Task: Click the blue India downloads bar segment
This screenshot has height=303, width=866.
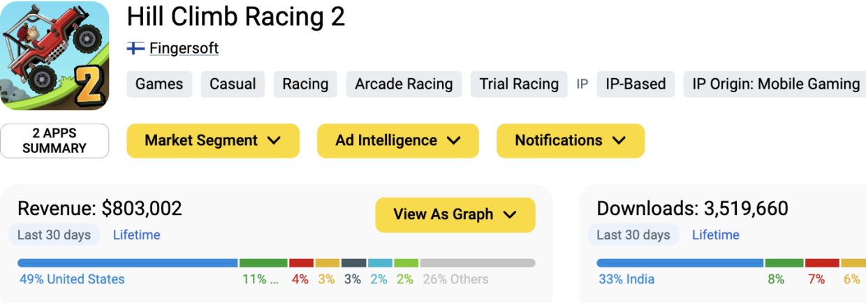Action: [680, 263]
